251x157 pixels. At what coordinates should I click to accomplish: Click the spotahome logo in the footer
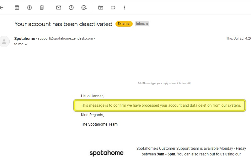point(106,153)
